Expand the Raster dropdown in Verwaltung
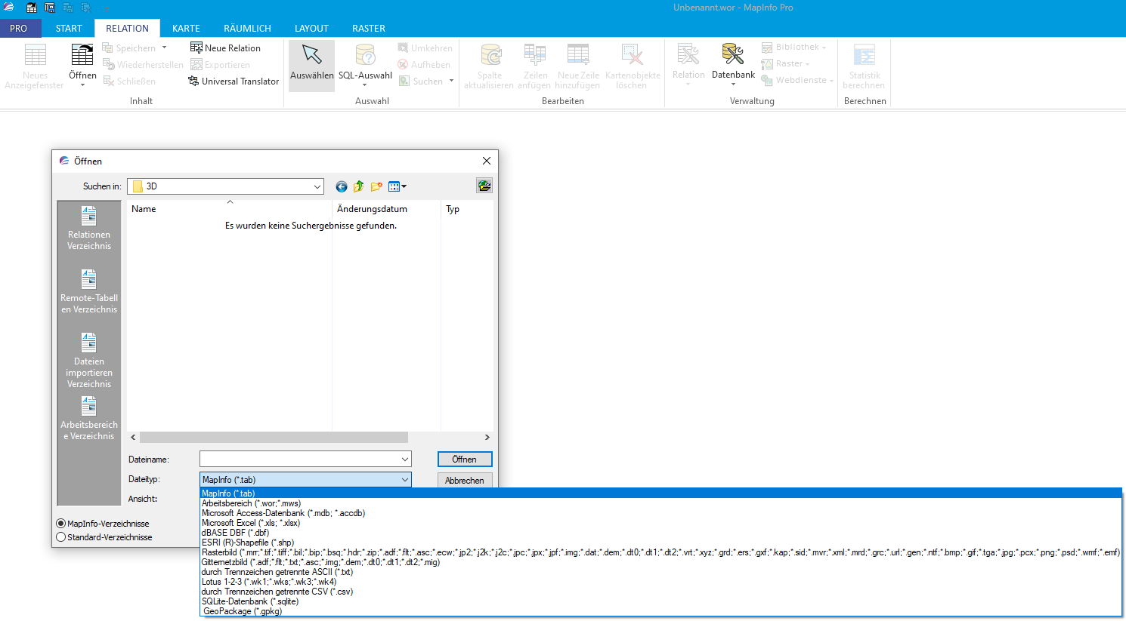 (x=807, y=64)
